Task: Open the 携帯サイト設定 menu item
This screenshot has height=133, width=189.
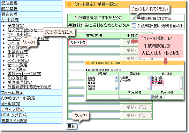Action: (14, 120)
